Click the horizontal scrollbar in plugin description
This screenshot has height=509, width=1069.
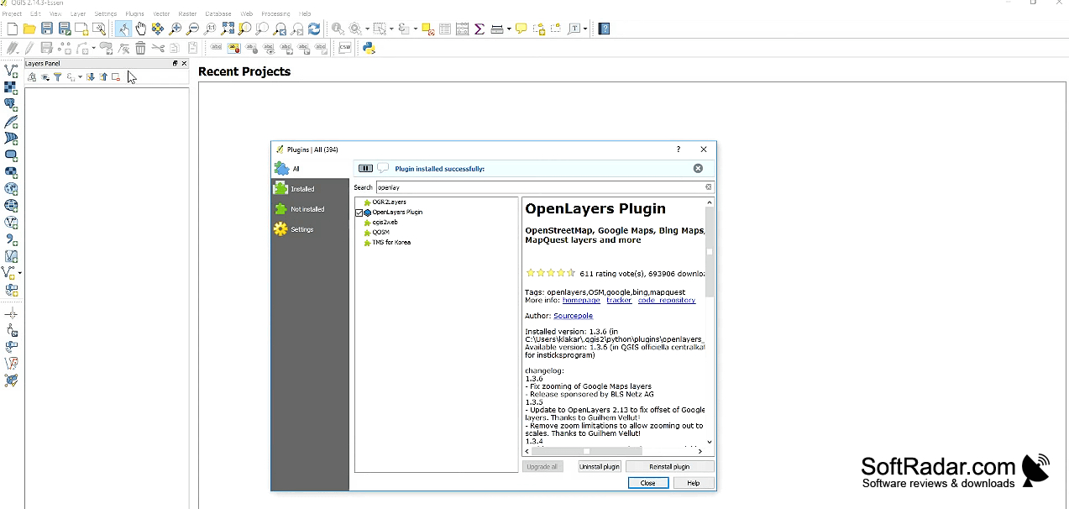[x=613, y=452]
